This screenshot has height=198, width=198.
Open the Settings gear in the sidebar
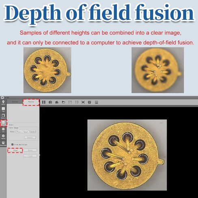pyautogui.click(x=3, y=137)
